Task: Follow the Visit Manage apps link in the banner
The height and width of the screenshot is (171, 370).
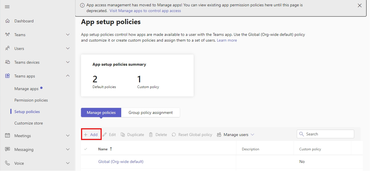Action: click(x=145, y=11)
